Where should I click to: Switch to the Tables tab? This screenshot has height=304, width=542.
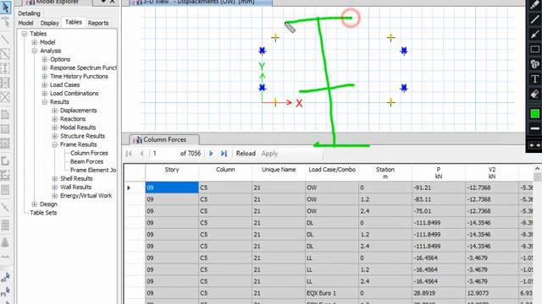[74, 23]
